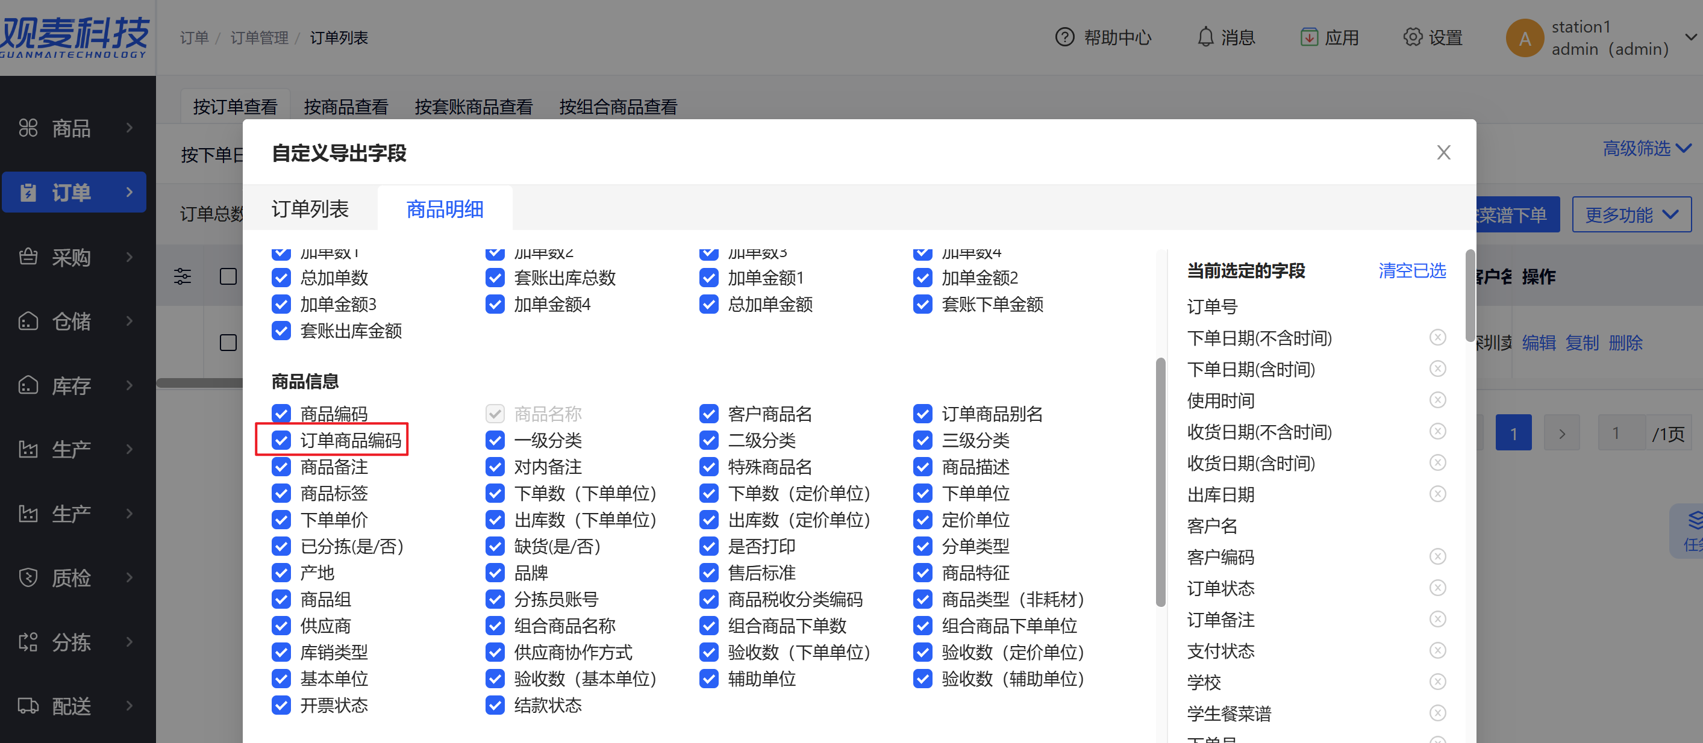Click the 复制 link in the order row
The image size is (1703, 743).
pyautogui.click(x=1582, y=343)
